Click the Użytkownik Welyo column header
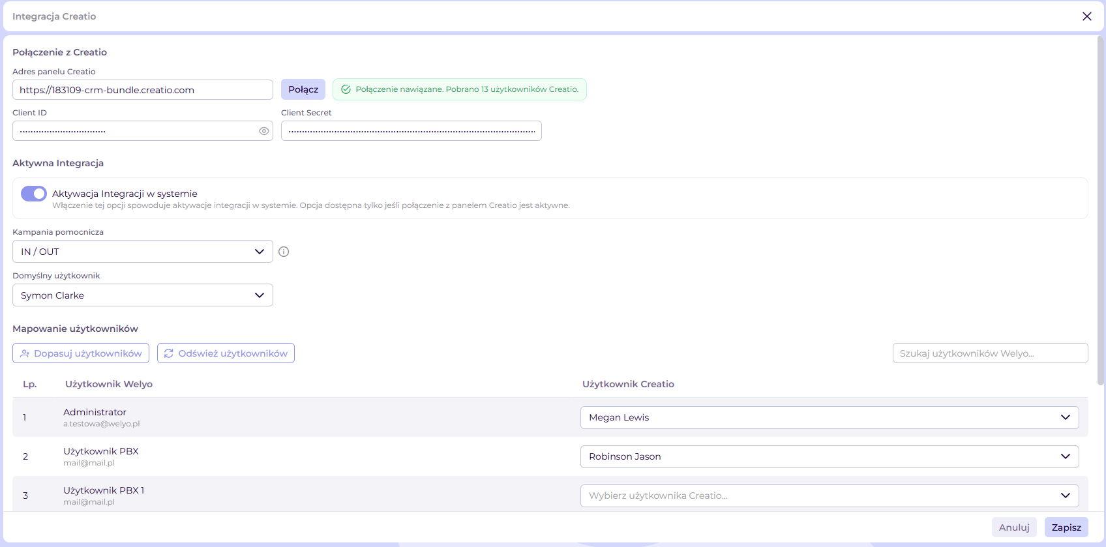Viewport: 1106px width, 547px height. click(109, 384)
